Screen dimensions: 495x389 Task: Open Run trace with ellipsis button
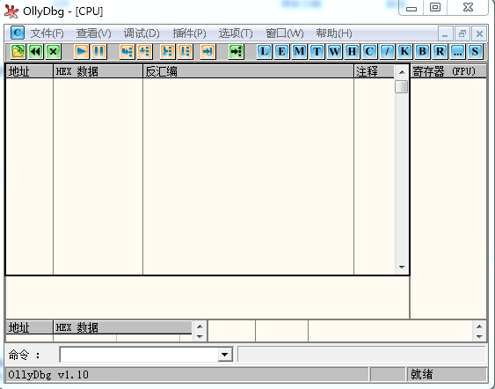point(457,52)
